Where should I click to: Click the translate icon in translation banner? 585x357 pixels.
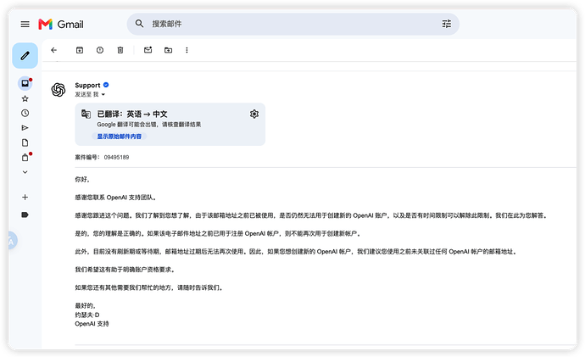point(86,114)
